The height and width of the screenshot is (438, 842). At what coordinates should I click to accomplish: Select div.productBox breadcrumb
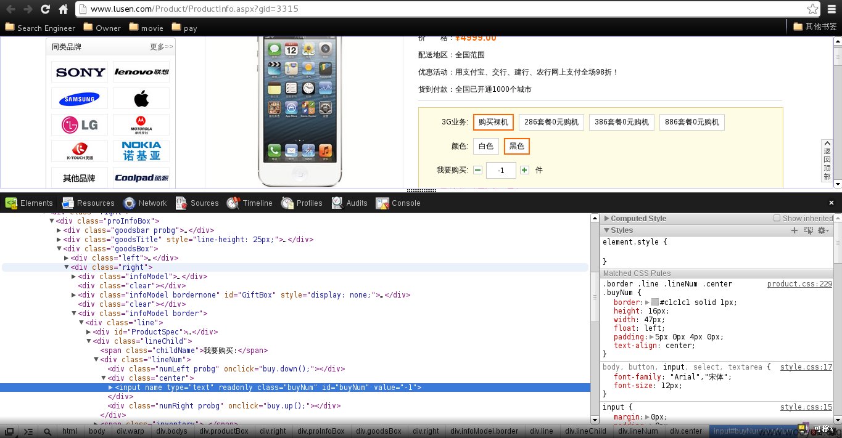(x=224, y=431)
